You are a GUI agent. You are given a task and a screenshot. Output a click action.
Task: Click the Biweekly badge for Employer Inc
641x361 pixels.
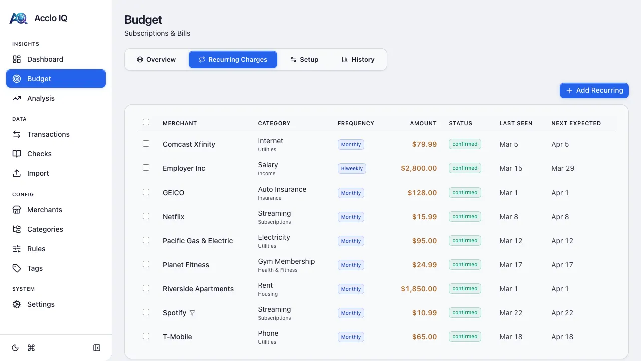(x=352, y=169)
